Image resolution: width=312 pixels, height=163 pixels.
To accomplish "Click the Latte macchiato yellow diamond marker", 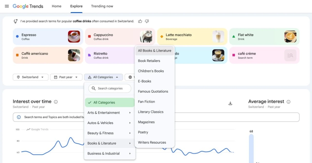I will tap(162, 36).
